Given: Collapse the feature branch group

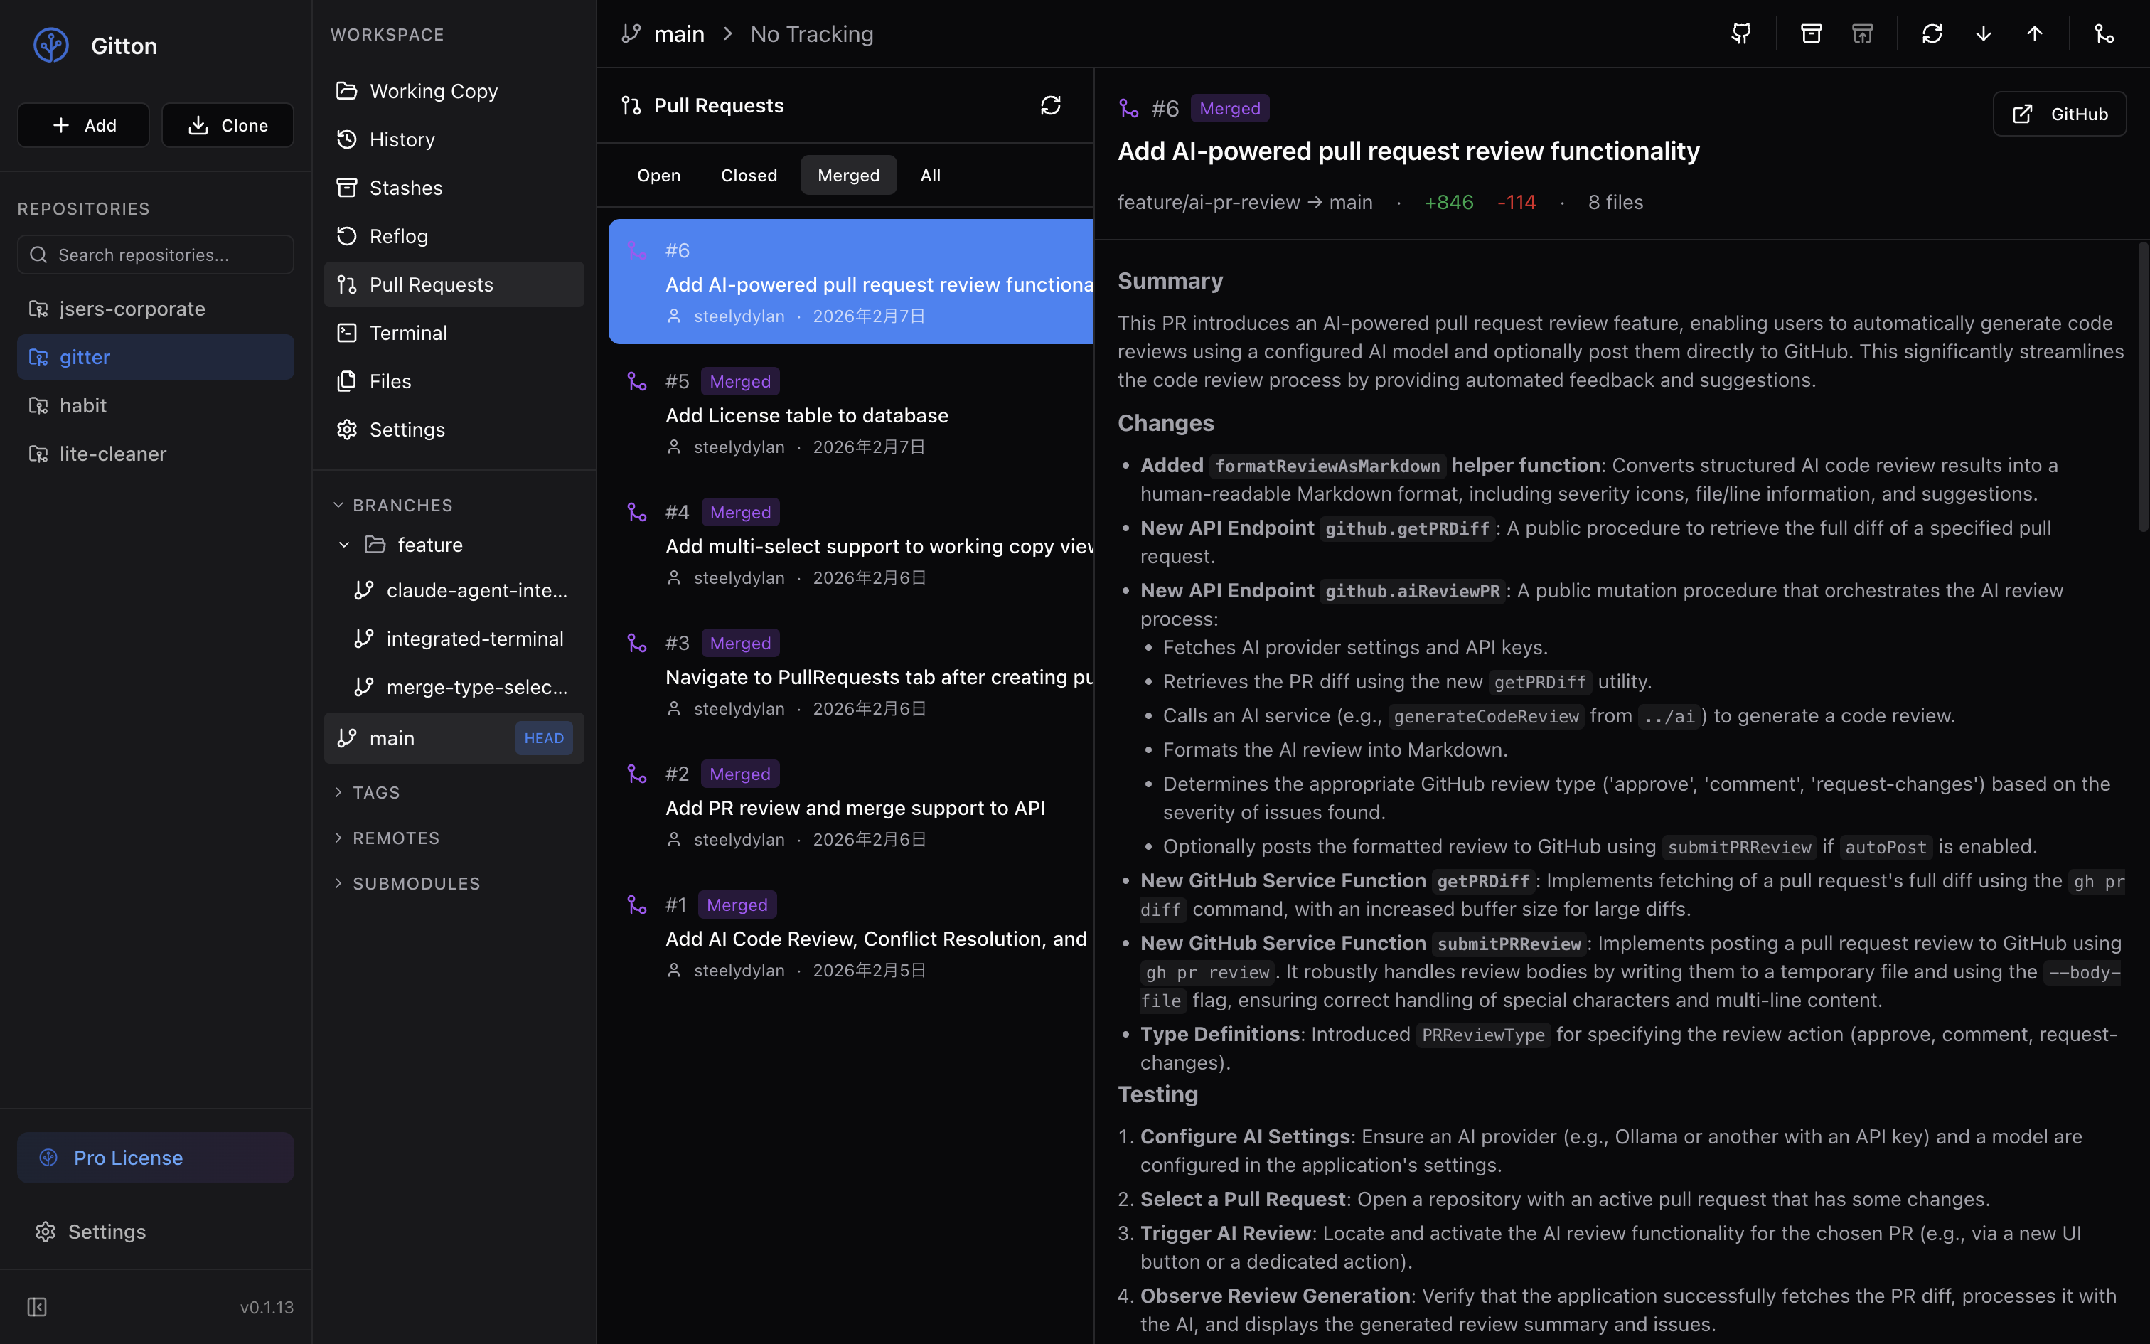Looking at the screenshot, I should 345,545.
